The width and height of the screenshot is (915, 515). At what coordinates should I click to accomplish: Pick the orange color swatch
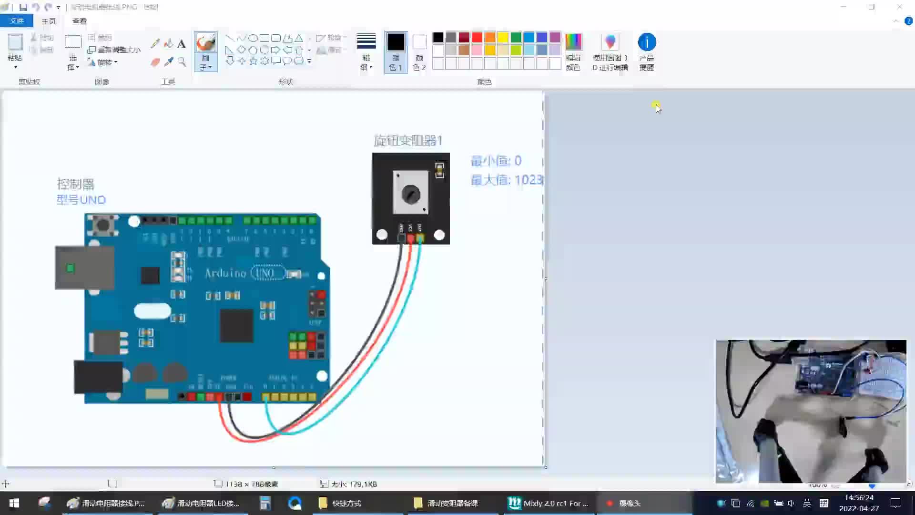click(x=490, y=37)
